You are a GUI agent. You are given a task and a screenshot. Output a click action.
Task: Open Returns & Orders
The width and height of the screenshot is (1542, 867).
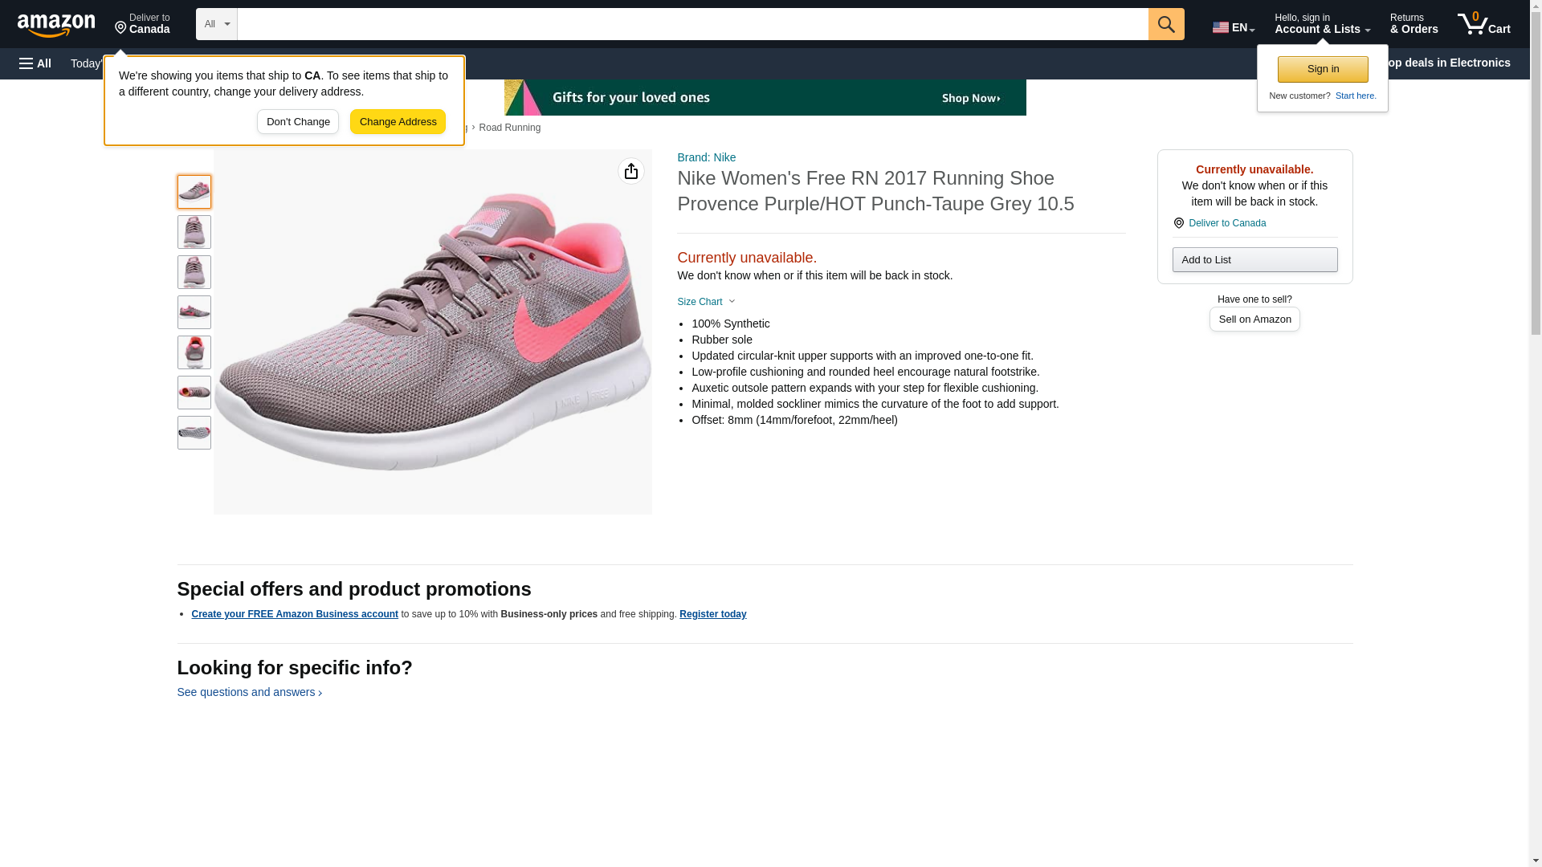click(x=1413, y=24)
